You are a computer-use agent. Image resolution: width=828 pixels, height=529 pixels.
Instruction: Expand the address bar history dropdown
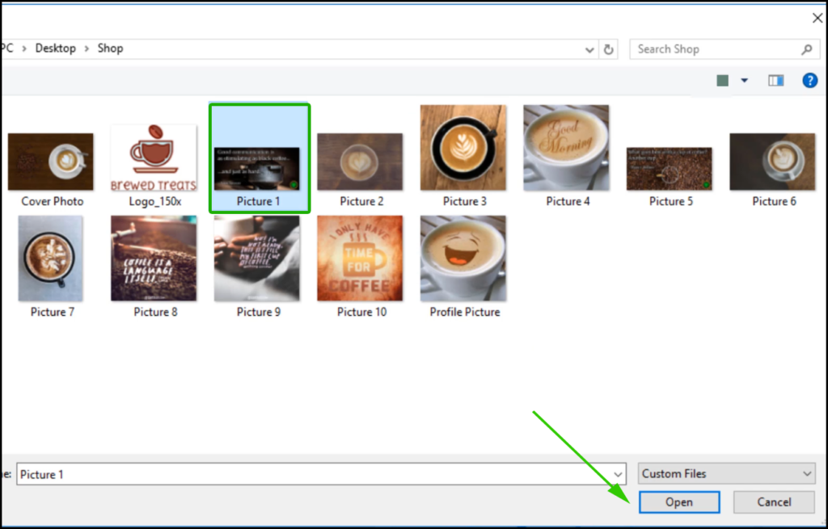click(589, 49)
